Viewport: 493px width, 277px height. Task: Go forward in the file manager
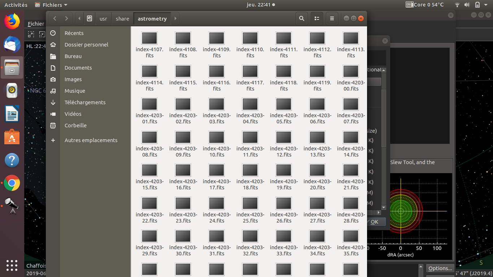point(66,18)
